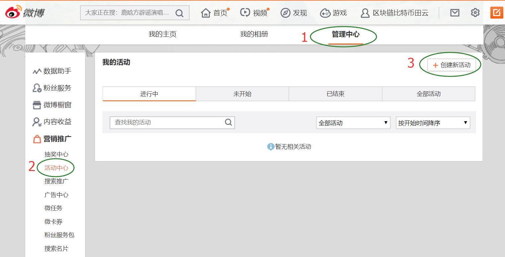Click the Weibo logo
505x257 pixels.
click(25, 13)
